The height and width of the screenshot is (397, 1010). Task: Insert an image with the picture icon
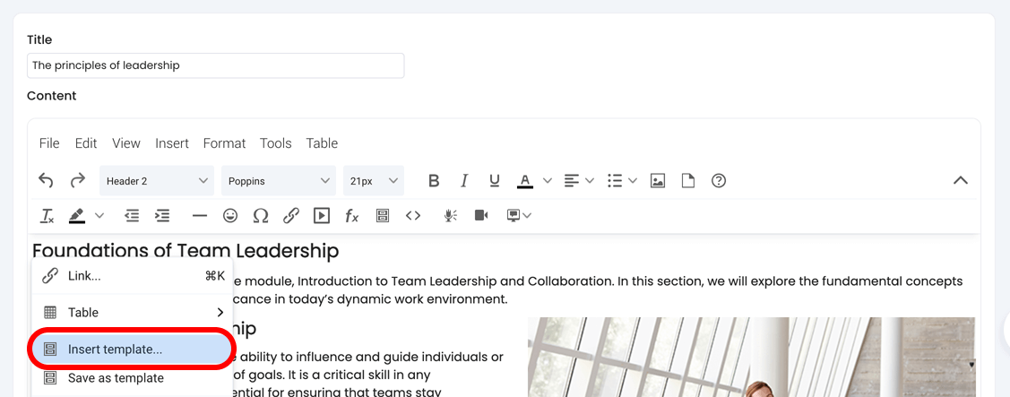point(658,181)
